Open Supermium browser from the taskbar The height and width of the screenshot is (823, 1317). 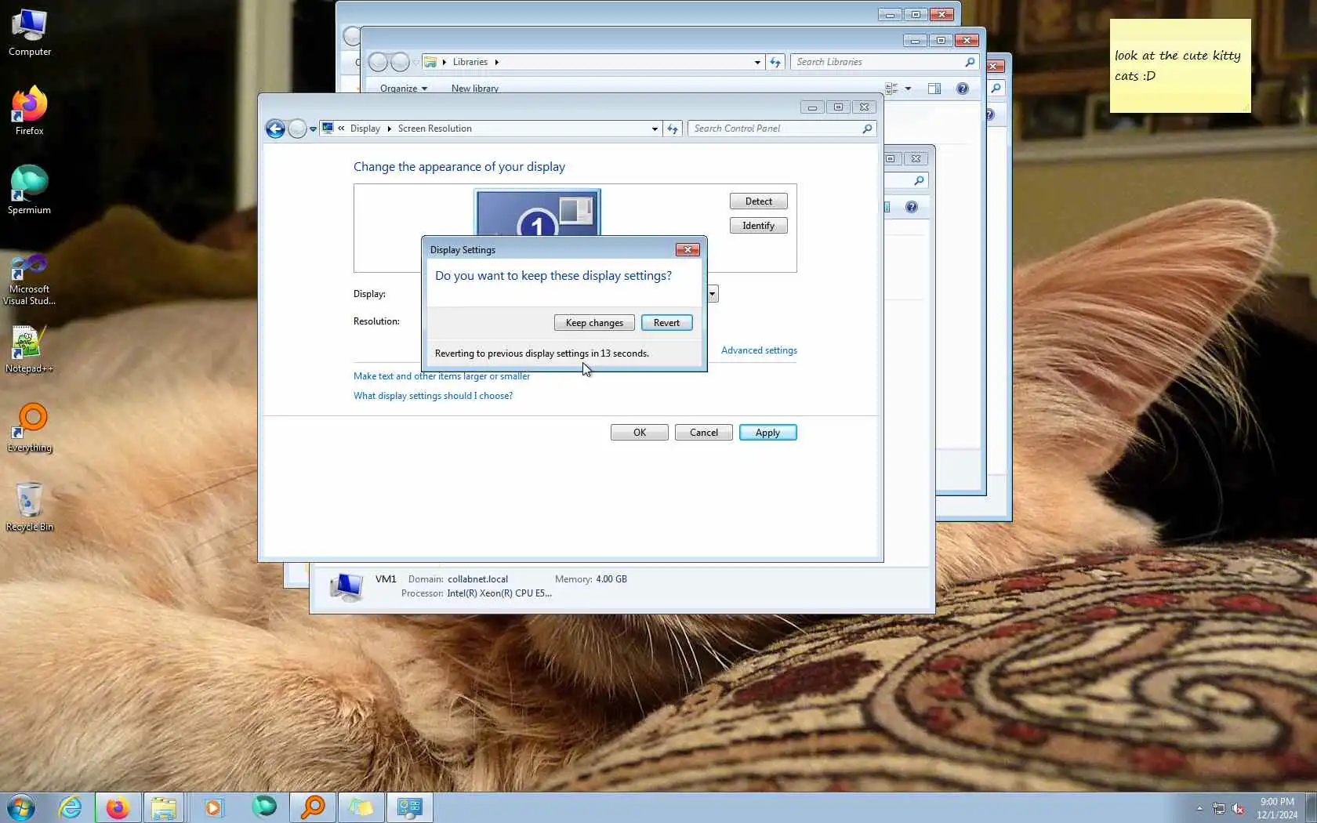264,807
